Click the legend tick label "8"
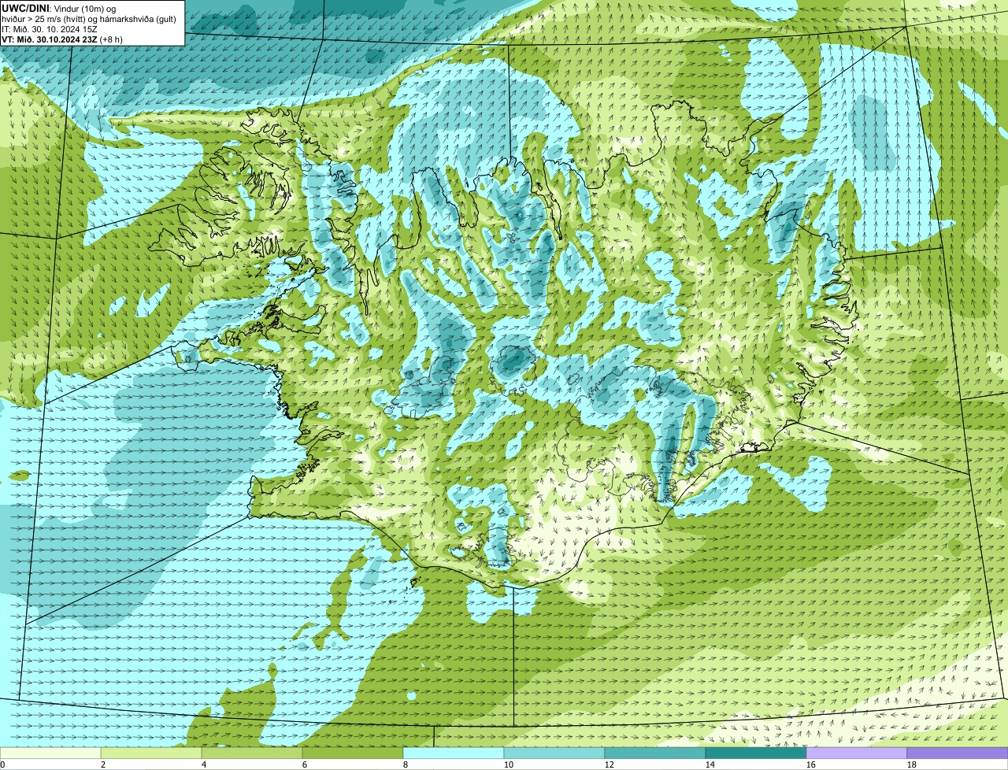The width and height of the screenshot is (1008, 770). [x=406, y=764]
